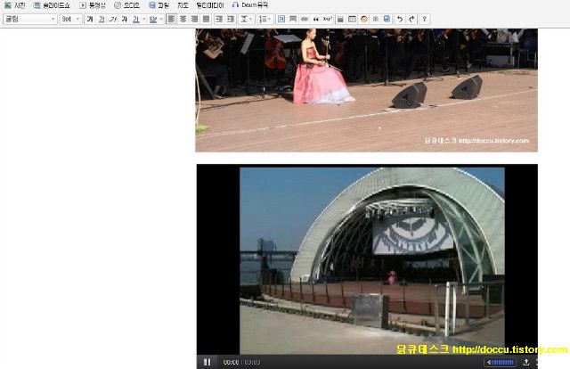Apply strikethrough formatting to text
Image resolution: width=570 pixels, height=369 pixels.
click(125, 19)
